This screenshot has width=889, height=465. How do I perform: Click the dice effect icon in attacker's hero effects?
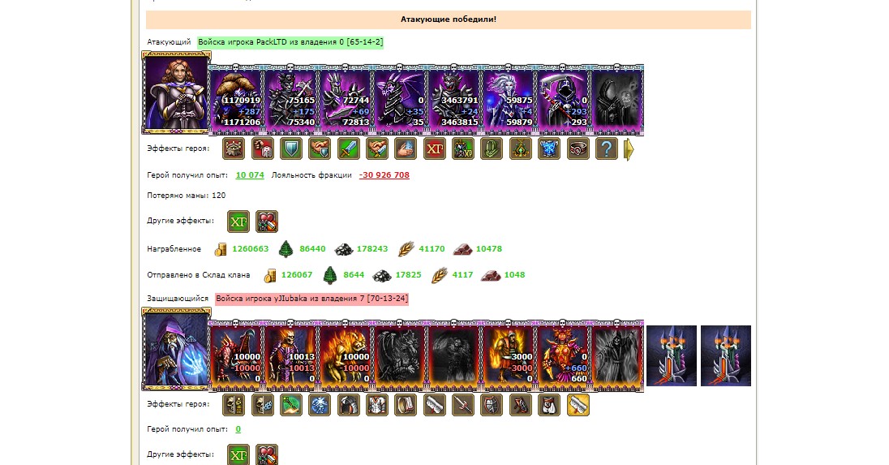coord(263,149)
